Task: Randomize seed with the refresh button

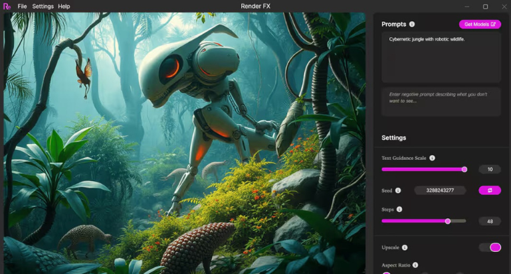Action: coord(490,190)
